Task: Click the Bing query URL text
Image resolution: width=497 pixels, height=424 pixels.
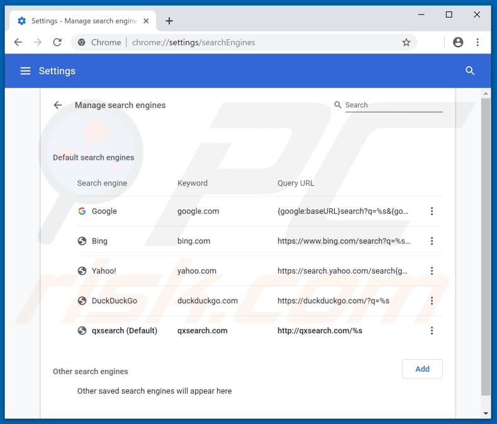Action: (x=344, y=241)
